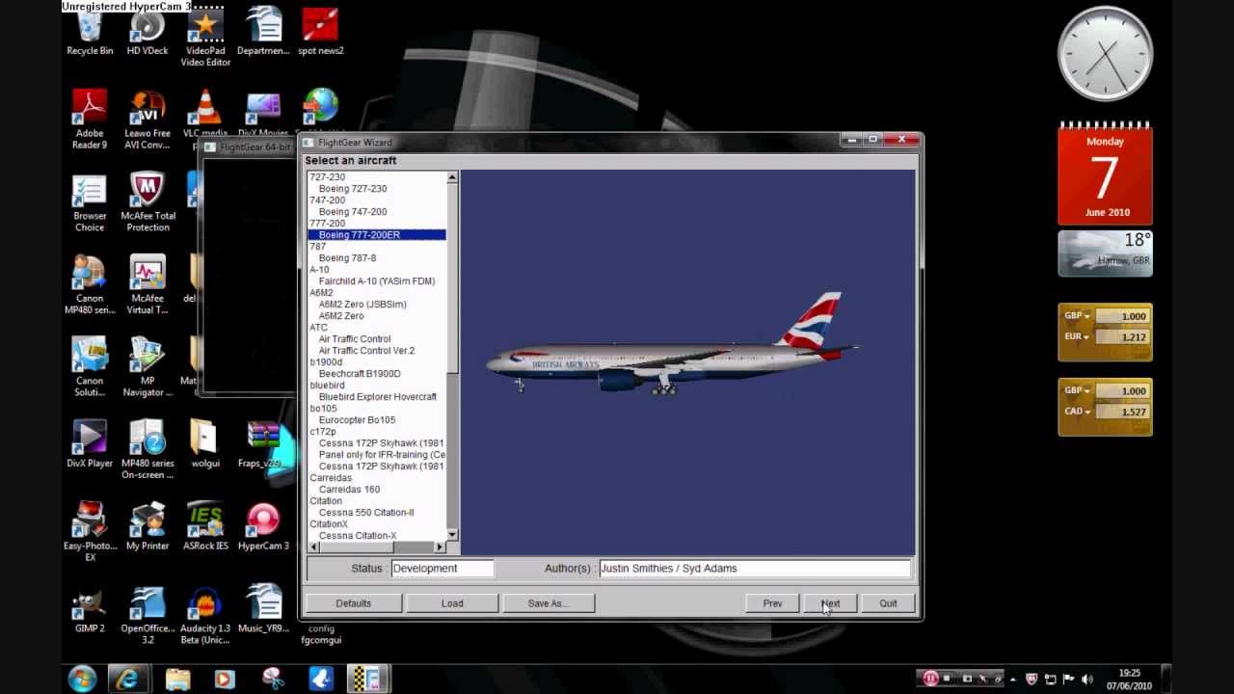This screenshot has width=1234, height=694.
Task: Open the wolgui folder icon
Action: 205,443
